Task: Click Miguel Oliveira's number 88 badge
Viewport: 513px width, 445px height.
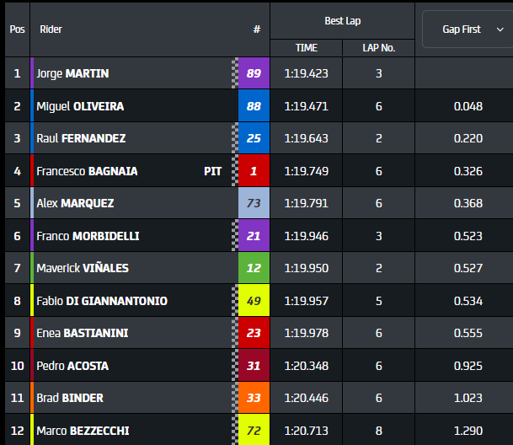Action: (254, 106)
